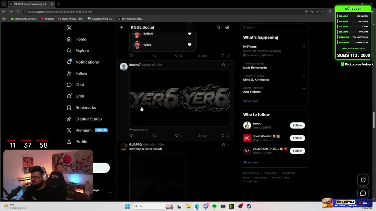Image resolution: width=376 pixels, height=211 pixels.
Task: Open right YER6 chain image
Action: click(x=205, y=98)
